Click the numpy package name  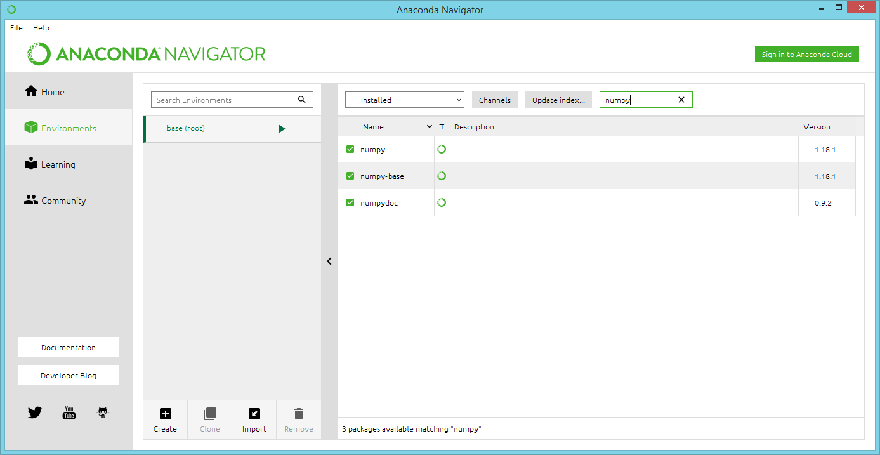[x=373, y=150]
